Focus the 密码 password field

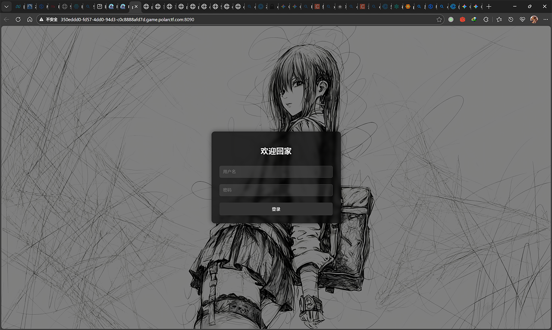click(x=276, y=190)
